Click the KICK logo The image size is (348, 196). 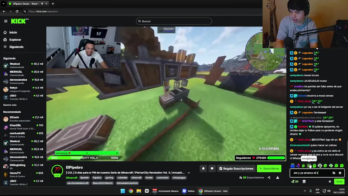(x=20, y=21)
